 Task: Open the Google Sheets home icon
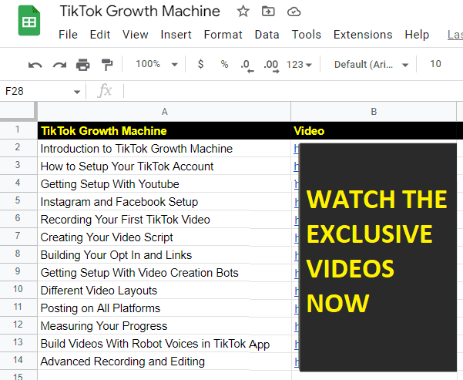29,21
